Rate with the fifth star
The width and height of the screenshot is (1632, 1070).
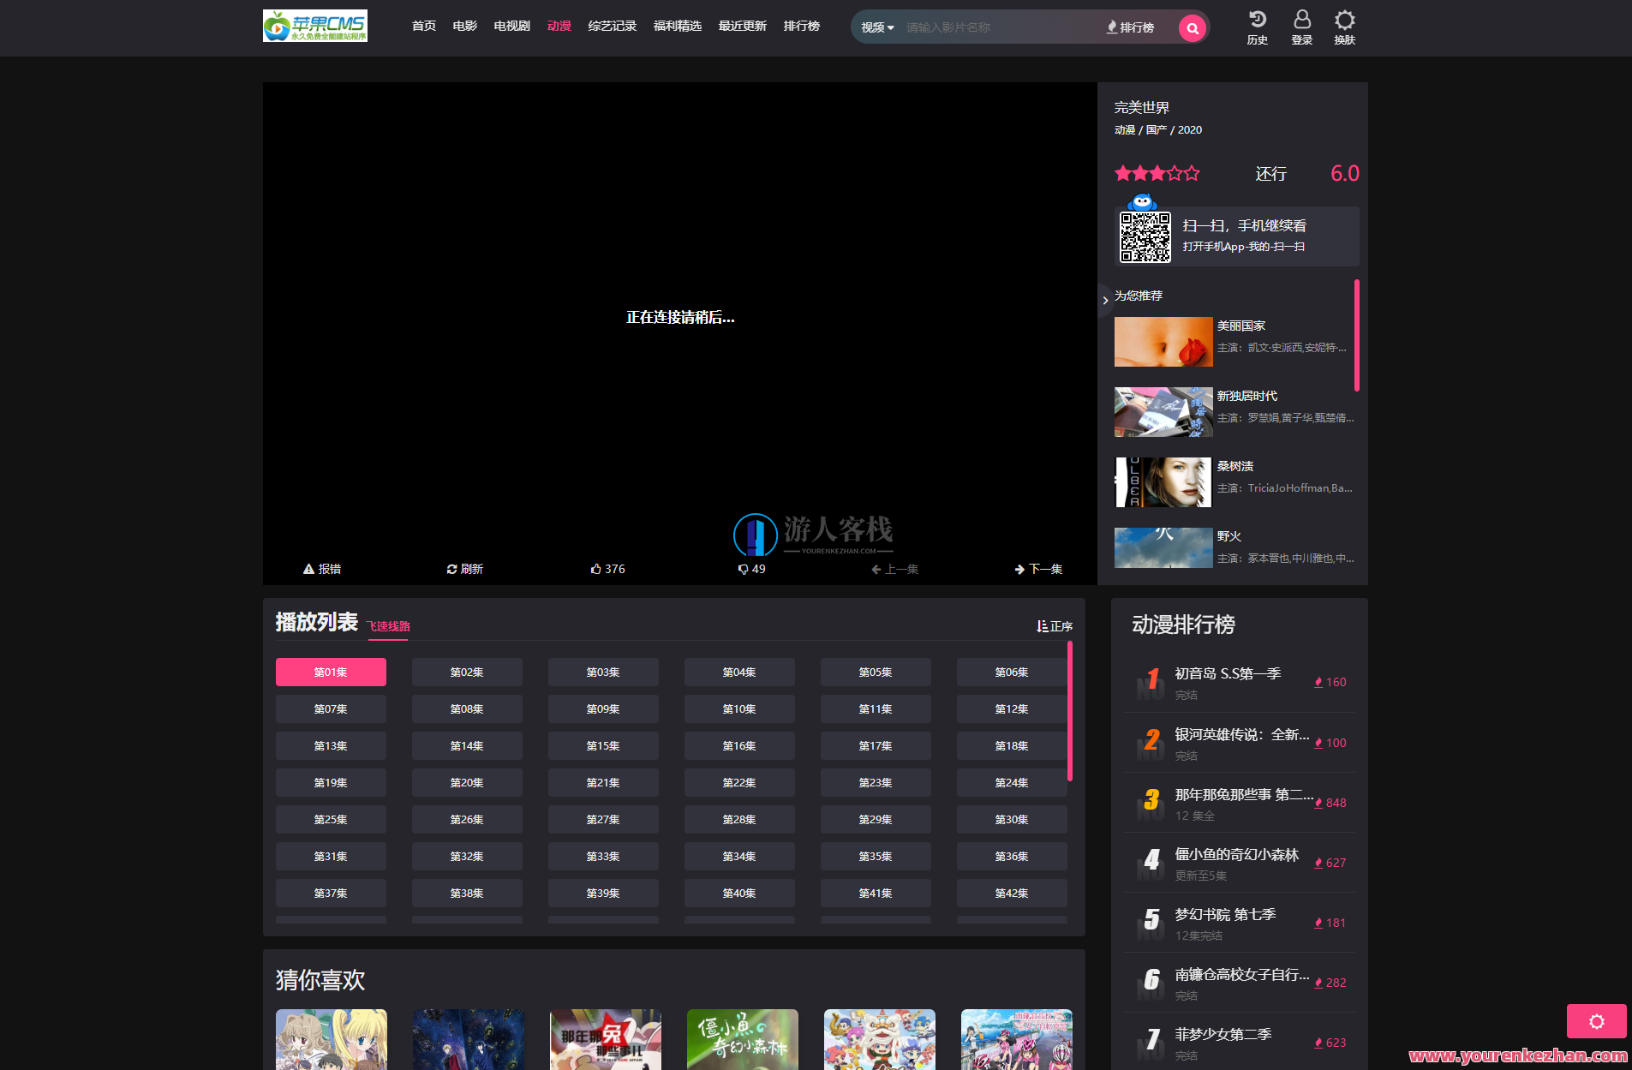click(1192, 174)
